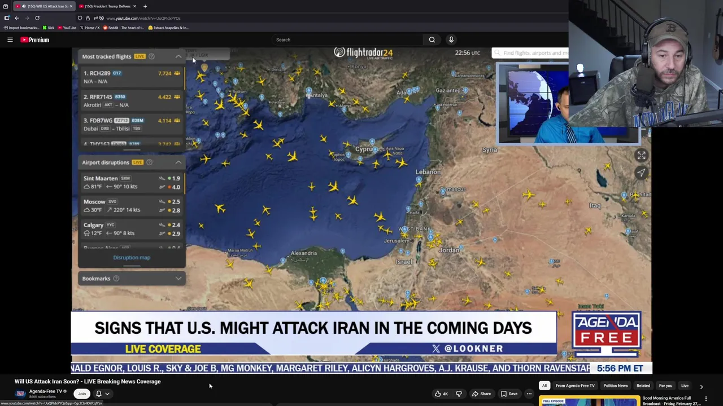Screen dimensions: 723x406
Task: Open more actions ellipsis under video
Action: (x=529, y=394)
